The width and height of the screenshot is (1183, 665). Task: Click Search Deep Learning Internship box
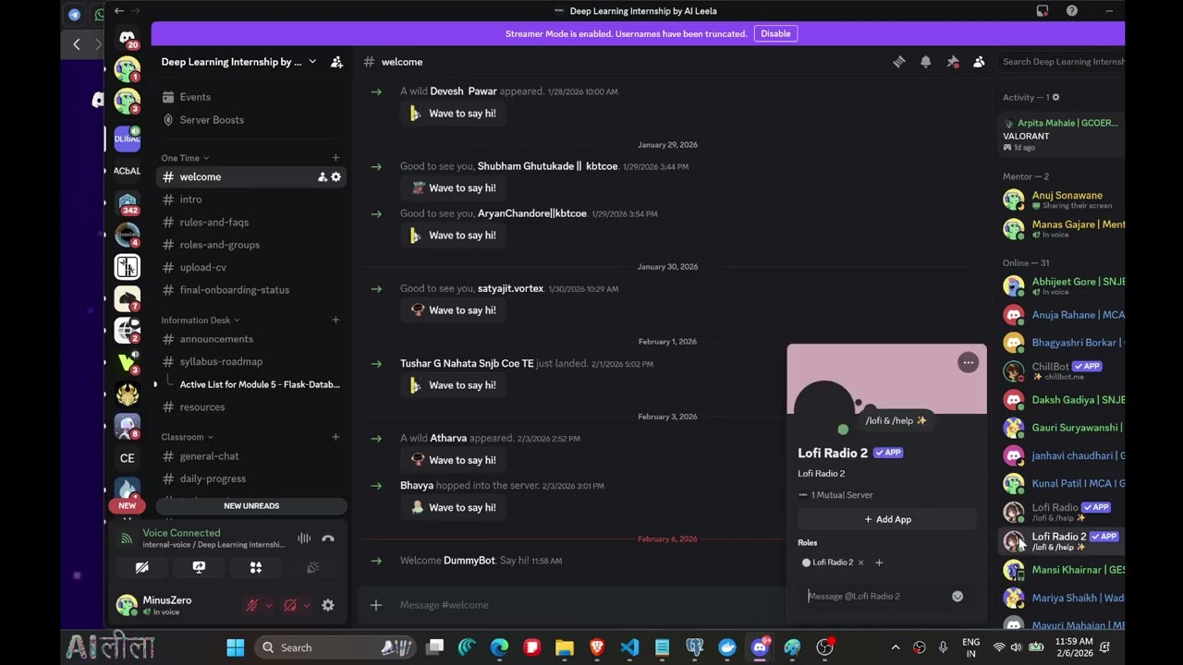point(1061,62)
